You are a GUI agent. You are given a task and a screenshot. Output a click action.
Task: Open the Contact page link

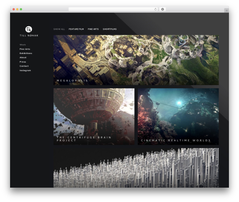24,66
